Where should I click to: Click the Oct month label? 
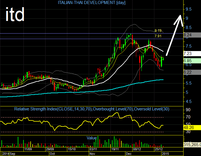[52, 154]
